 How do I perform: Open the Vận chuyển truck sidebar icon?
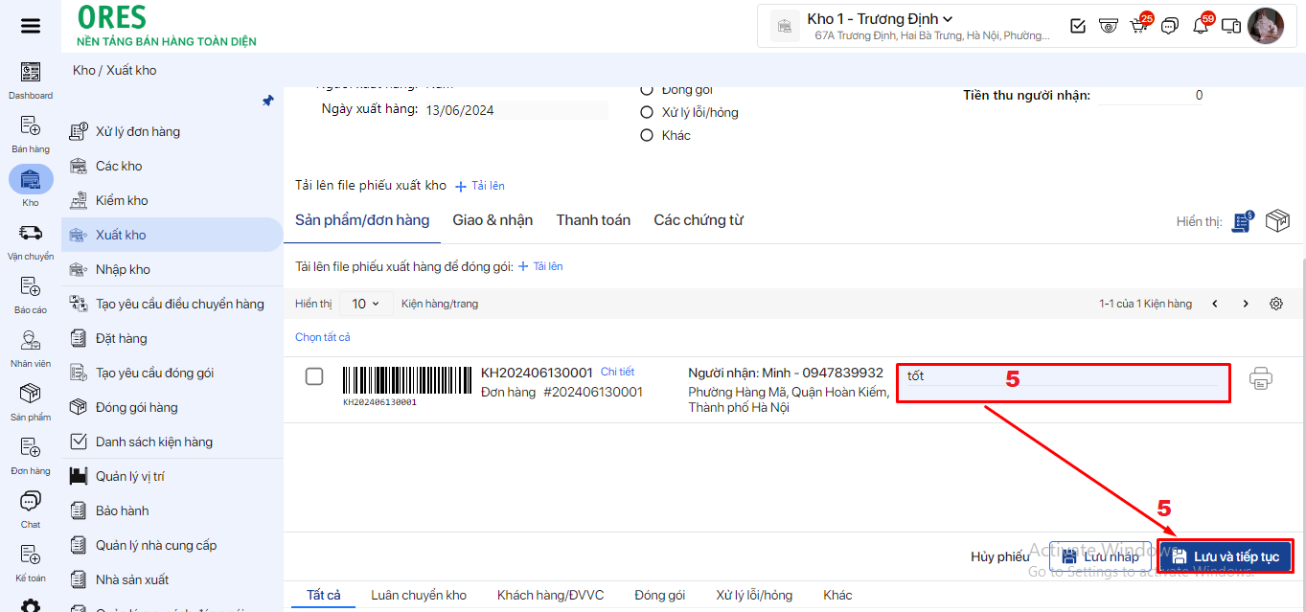tap(31, 233)
